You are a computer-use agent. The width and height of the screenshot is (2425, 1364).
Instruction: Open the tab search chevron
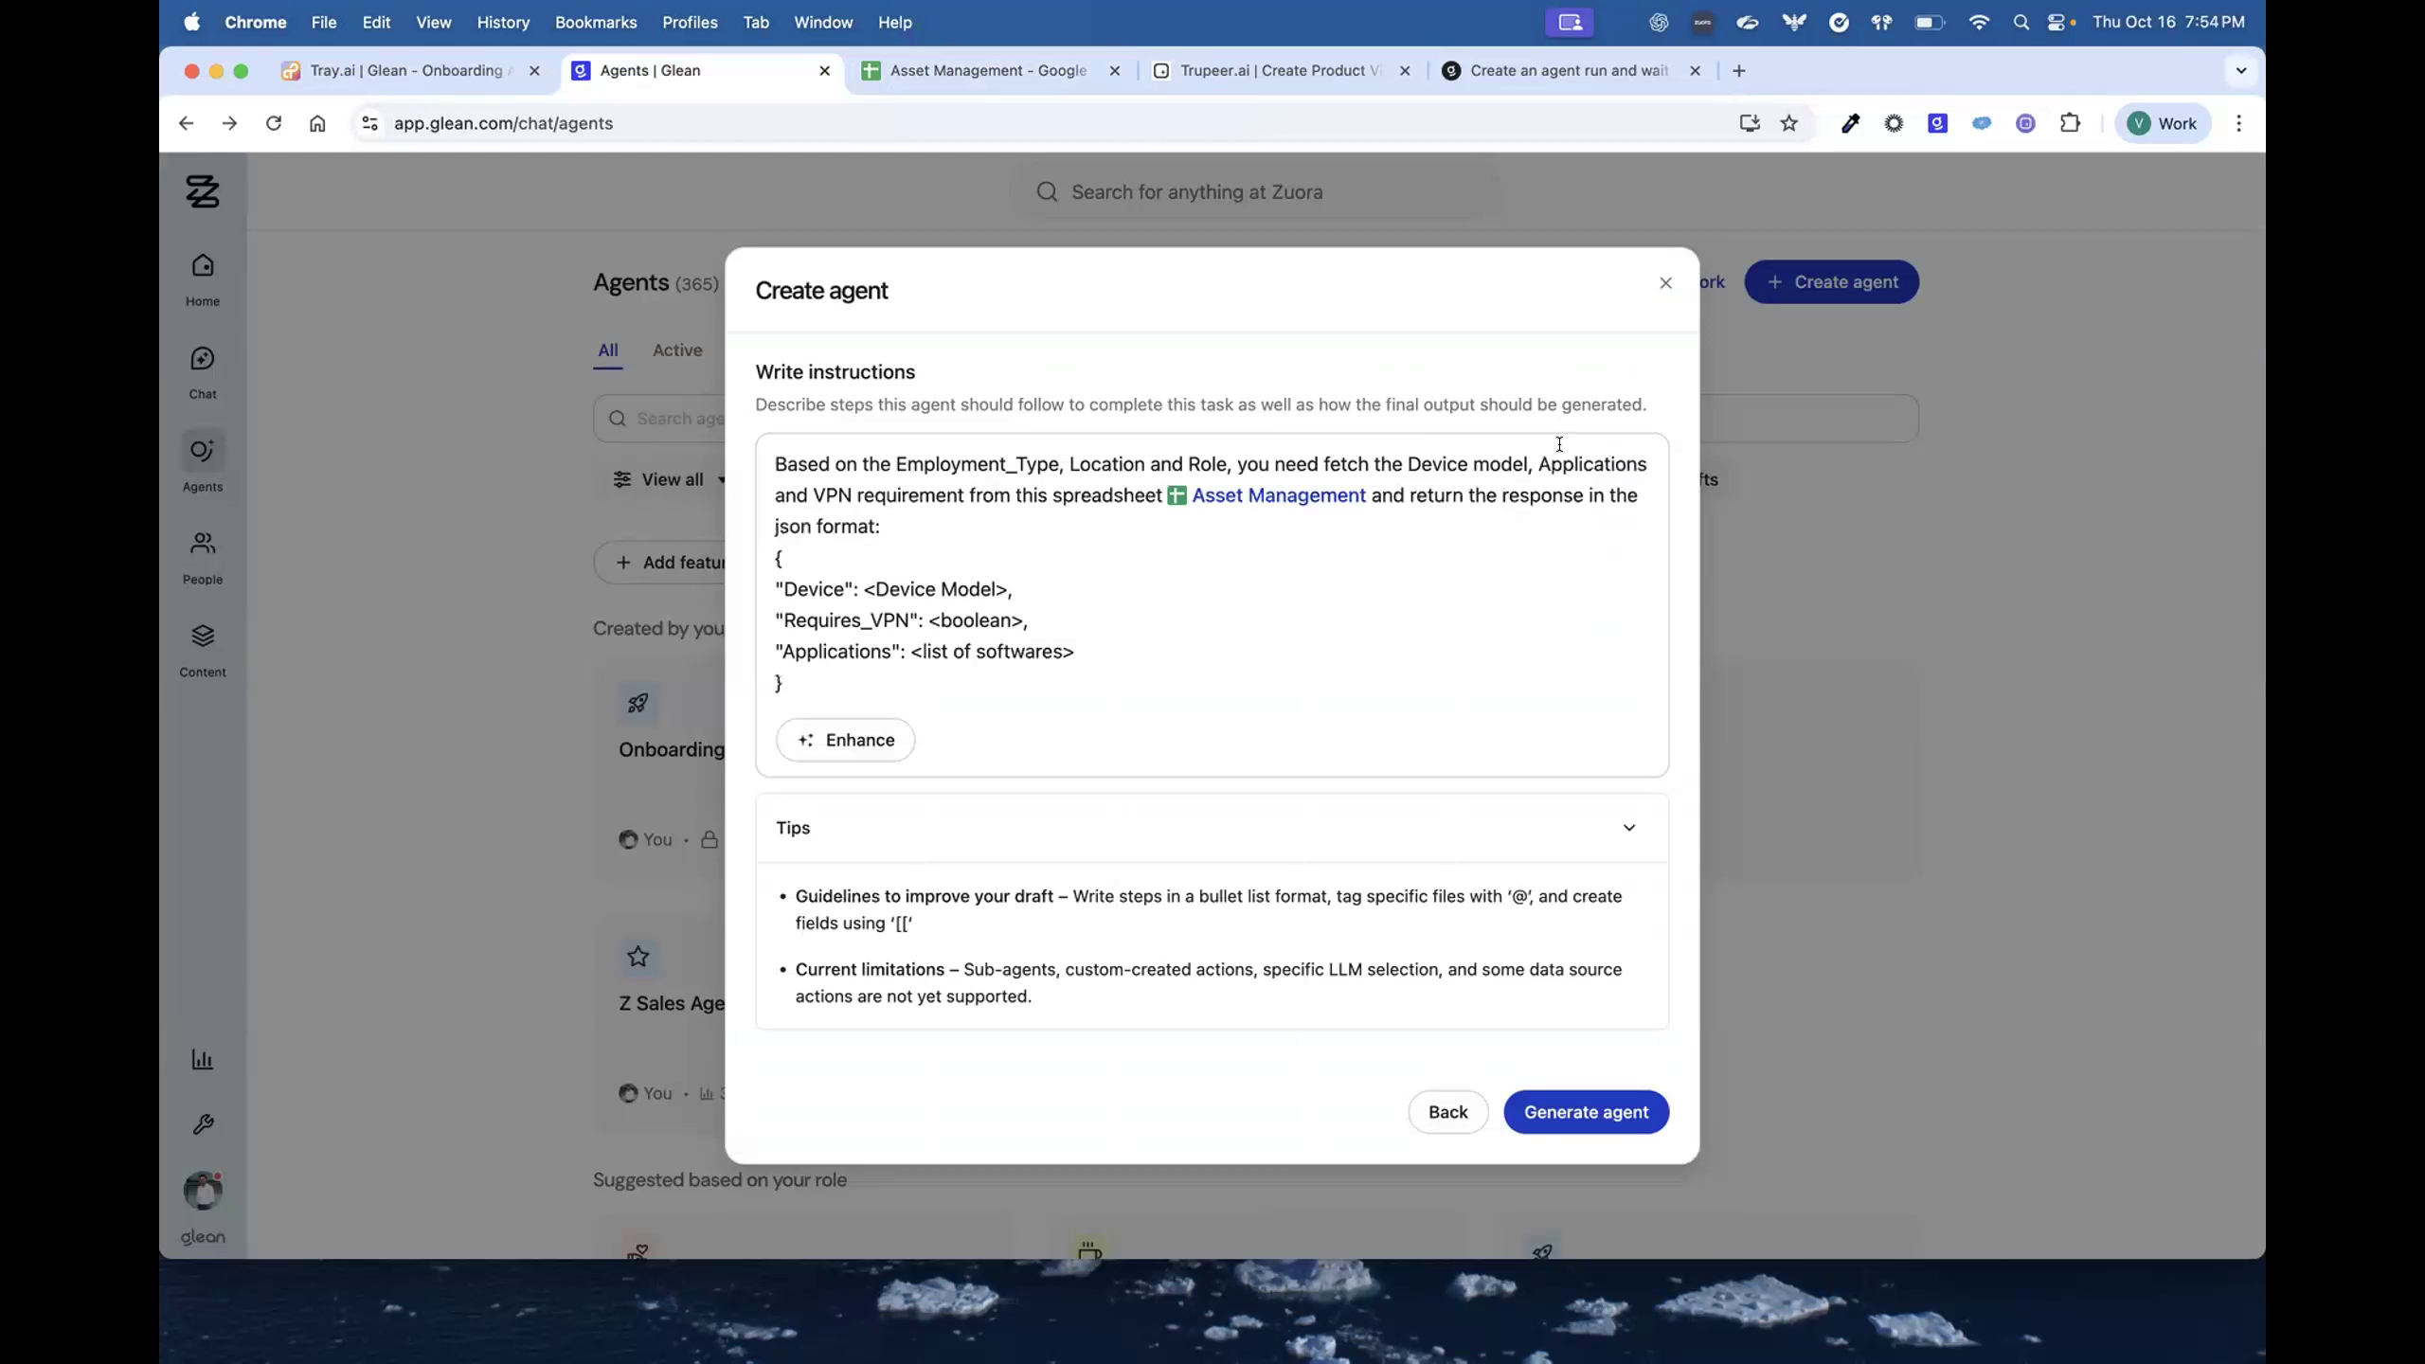(x=2240, y=70)
